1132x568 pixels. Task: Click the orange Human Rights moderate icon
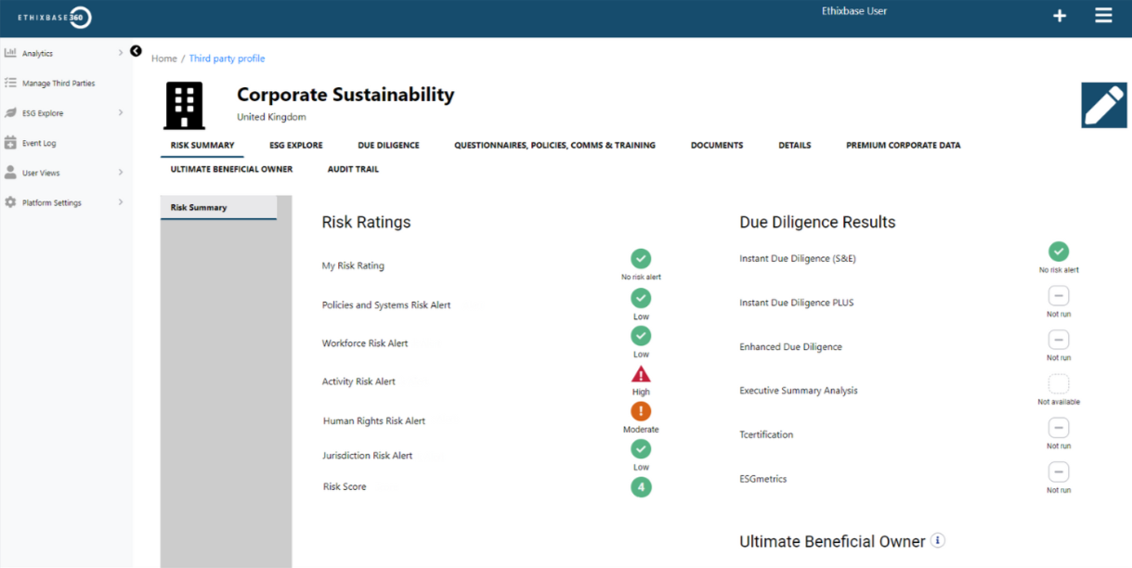[641, 411]
